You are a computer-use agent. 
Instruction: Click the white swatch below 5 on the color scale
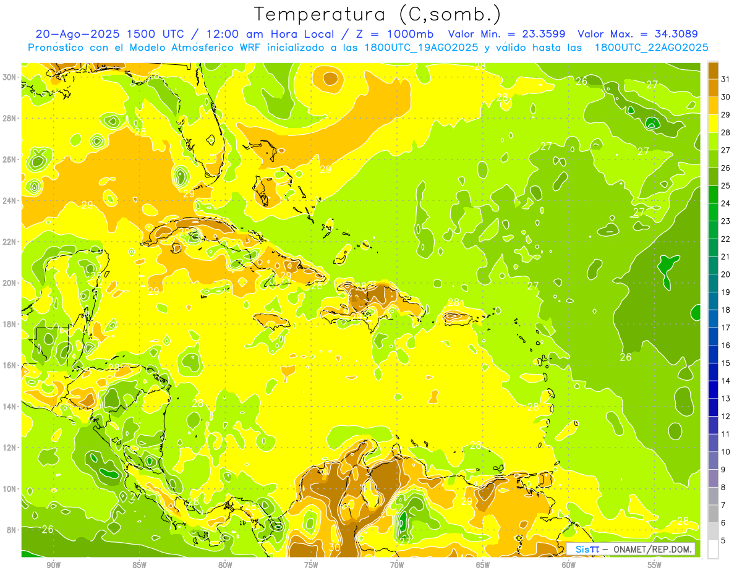point(713,550)
